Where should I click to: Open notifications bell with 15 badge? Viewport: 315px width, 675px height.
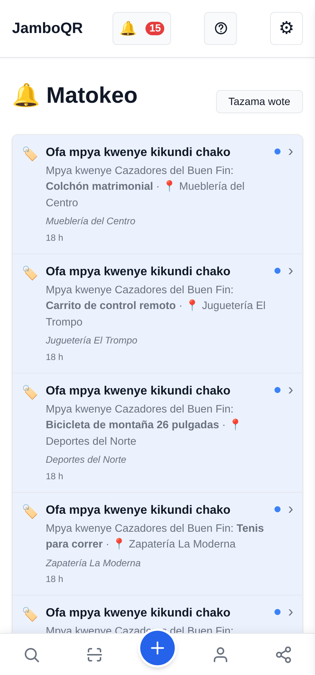[142, 28]
